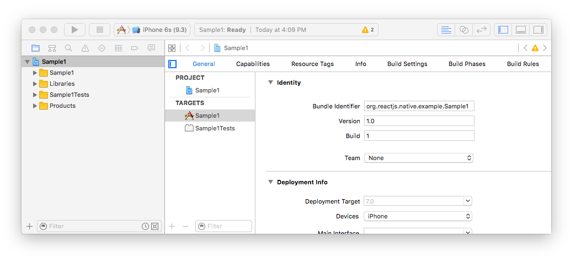Open the Symbol navigator
The image size is (576, 258).
(52, 48)
